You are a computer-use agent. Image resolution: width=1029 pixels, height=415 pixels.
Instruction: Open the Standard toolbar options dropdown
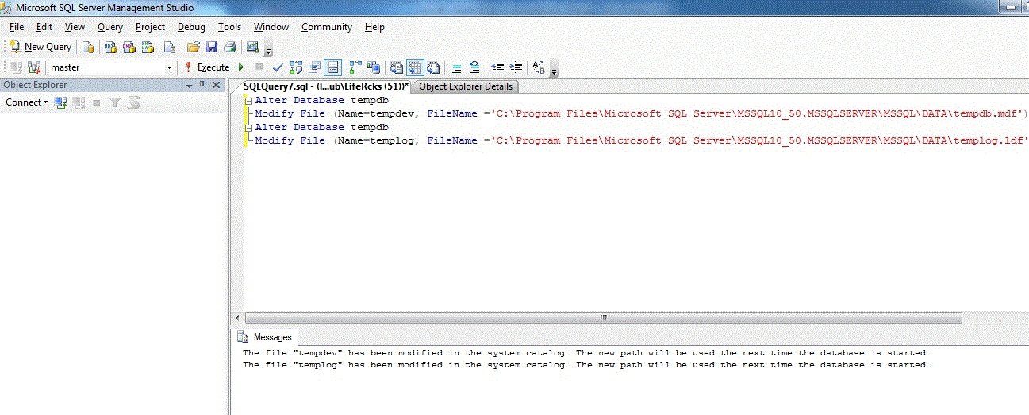pos(268,50)
